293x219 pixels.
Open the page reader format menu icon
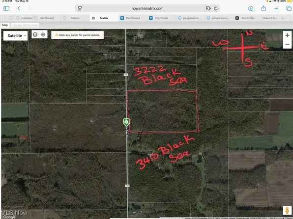(x=80, y=8)
